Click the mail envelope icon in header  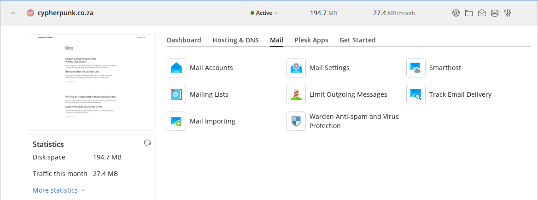(482, 13)
